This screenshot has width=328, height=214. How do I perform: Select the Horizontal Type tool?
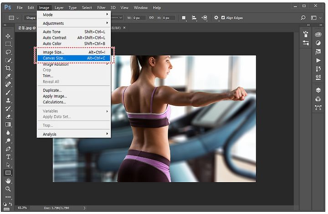tap(8, 157)
